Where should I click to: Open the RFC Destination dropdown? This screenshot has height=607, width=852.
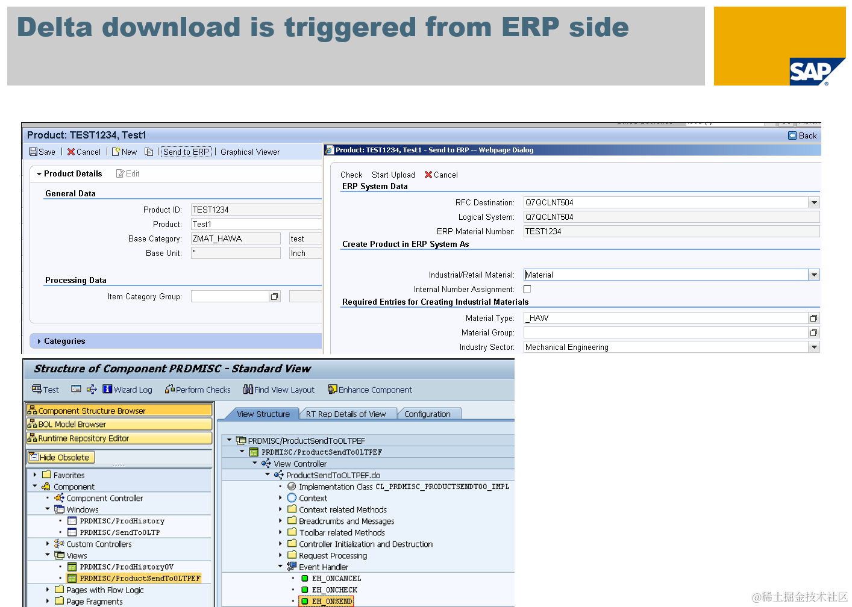[814, 202]
